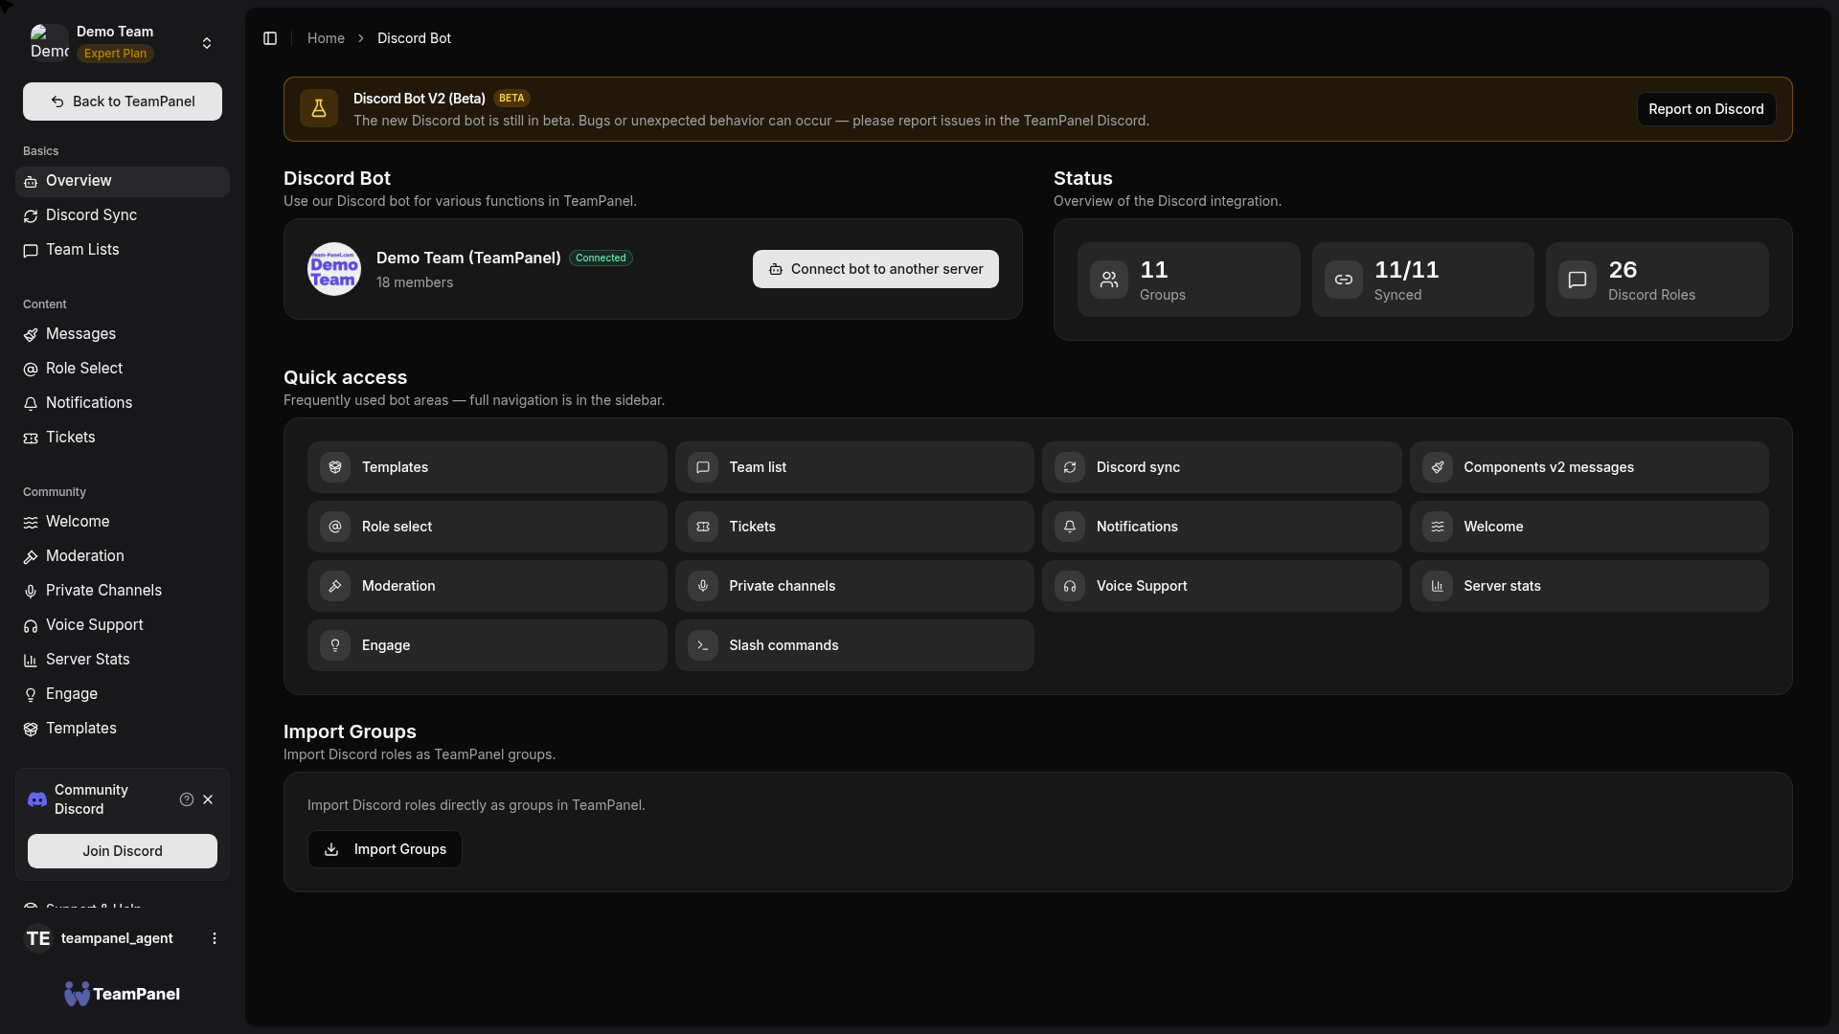Click the Expert Plan badge
The image size is (1839, 1034).
pyautogui.click(x=115, y=54)
